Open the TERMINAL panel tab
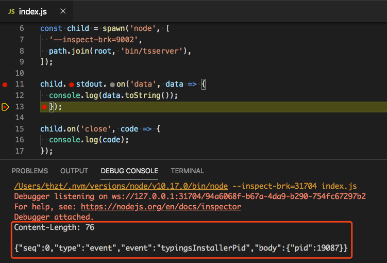The width and height of the screenshot is (387, 263). [x=188, y=171]
